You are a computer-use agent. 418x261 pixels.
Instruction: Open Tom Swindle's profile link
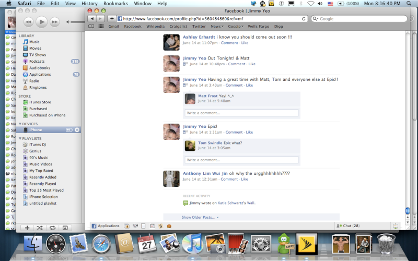click(210, 143)
